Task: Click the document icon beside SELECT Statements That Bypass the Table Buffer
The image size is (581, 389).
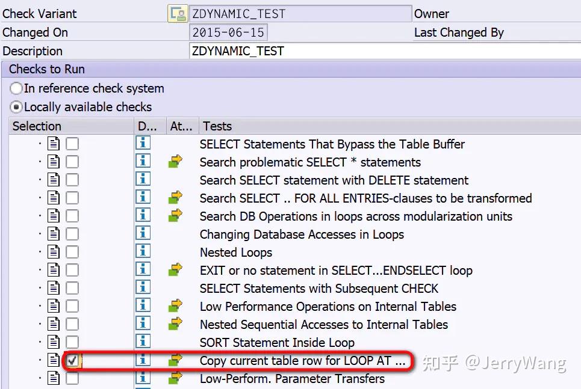Action: [53, 144]
